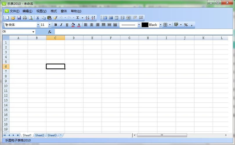The width and height of the screenshot is (235, 145).
Task: Go to the next sheet tab
Action: click(13, 135)
